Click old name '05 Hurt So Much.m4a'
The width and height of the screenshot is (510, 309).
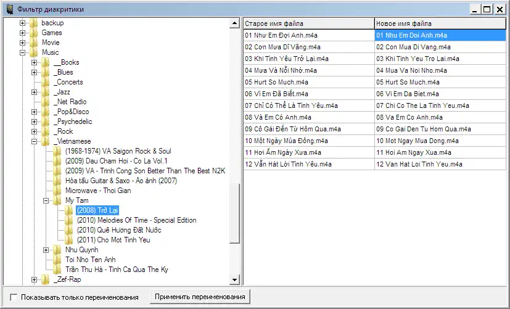[309, 82]
